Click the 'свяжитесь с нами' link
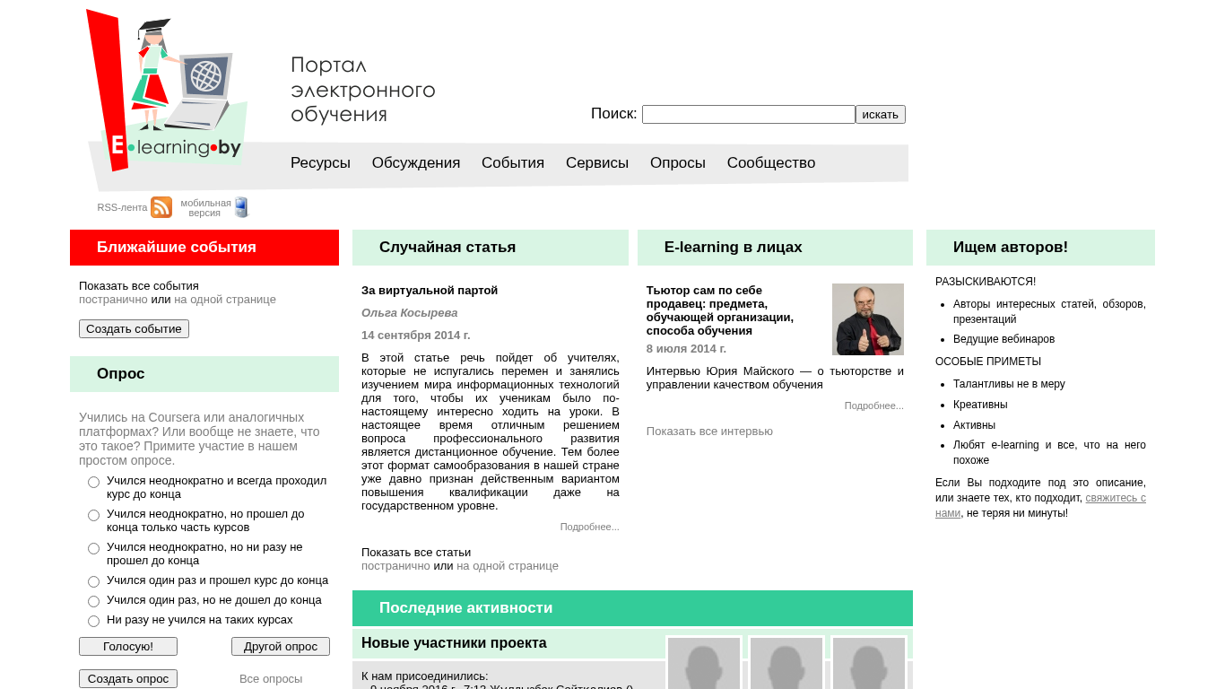The width and height of the screenshot is (1225, 689). (x=1040, y=505)
